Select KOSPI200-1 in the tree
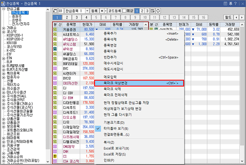 click(x=15, y=35)
